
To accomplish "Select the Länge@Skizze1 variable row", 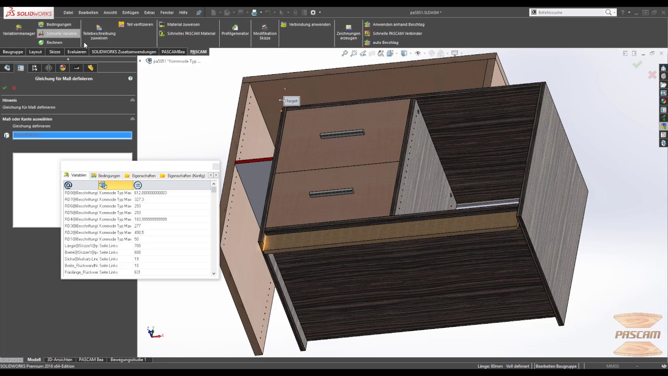I will pos(136,245).
